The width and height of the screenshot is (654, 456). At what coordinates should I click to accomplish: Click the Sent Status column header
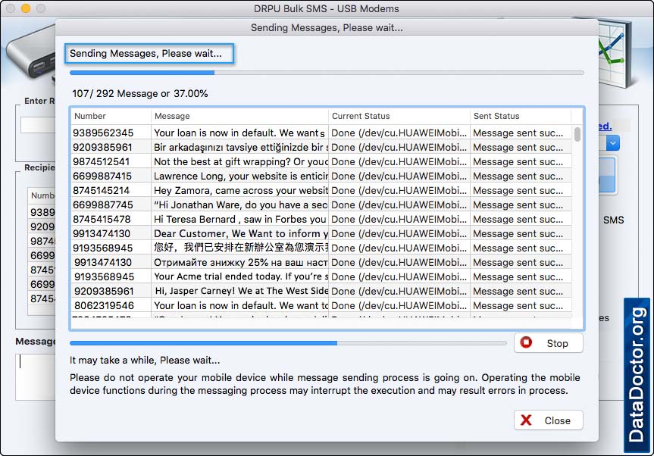click(521, 116)
